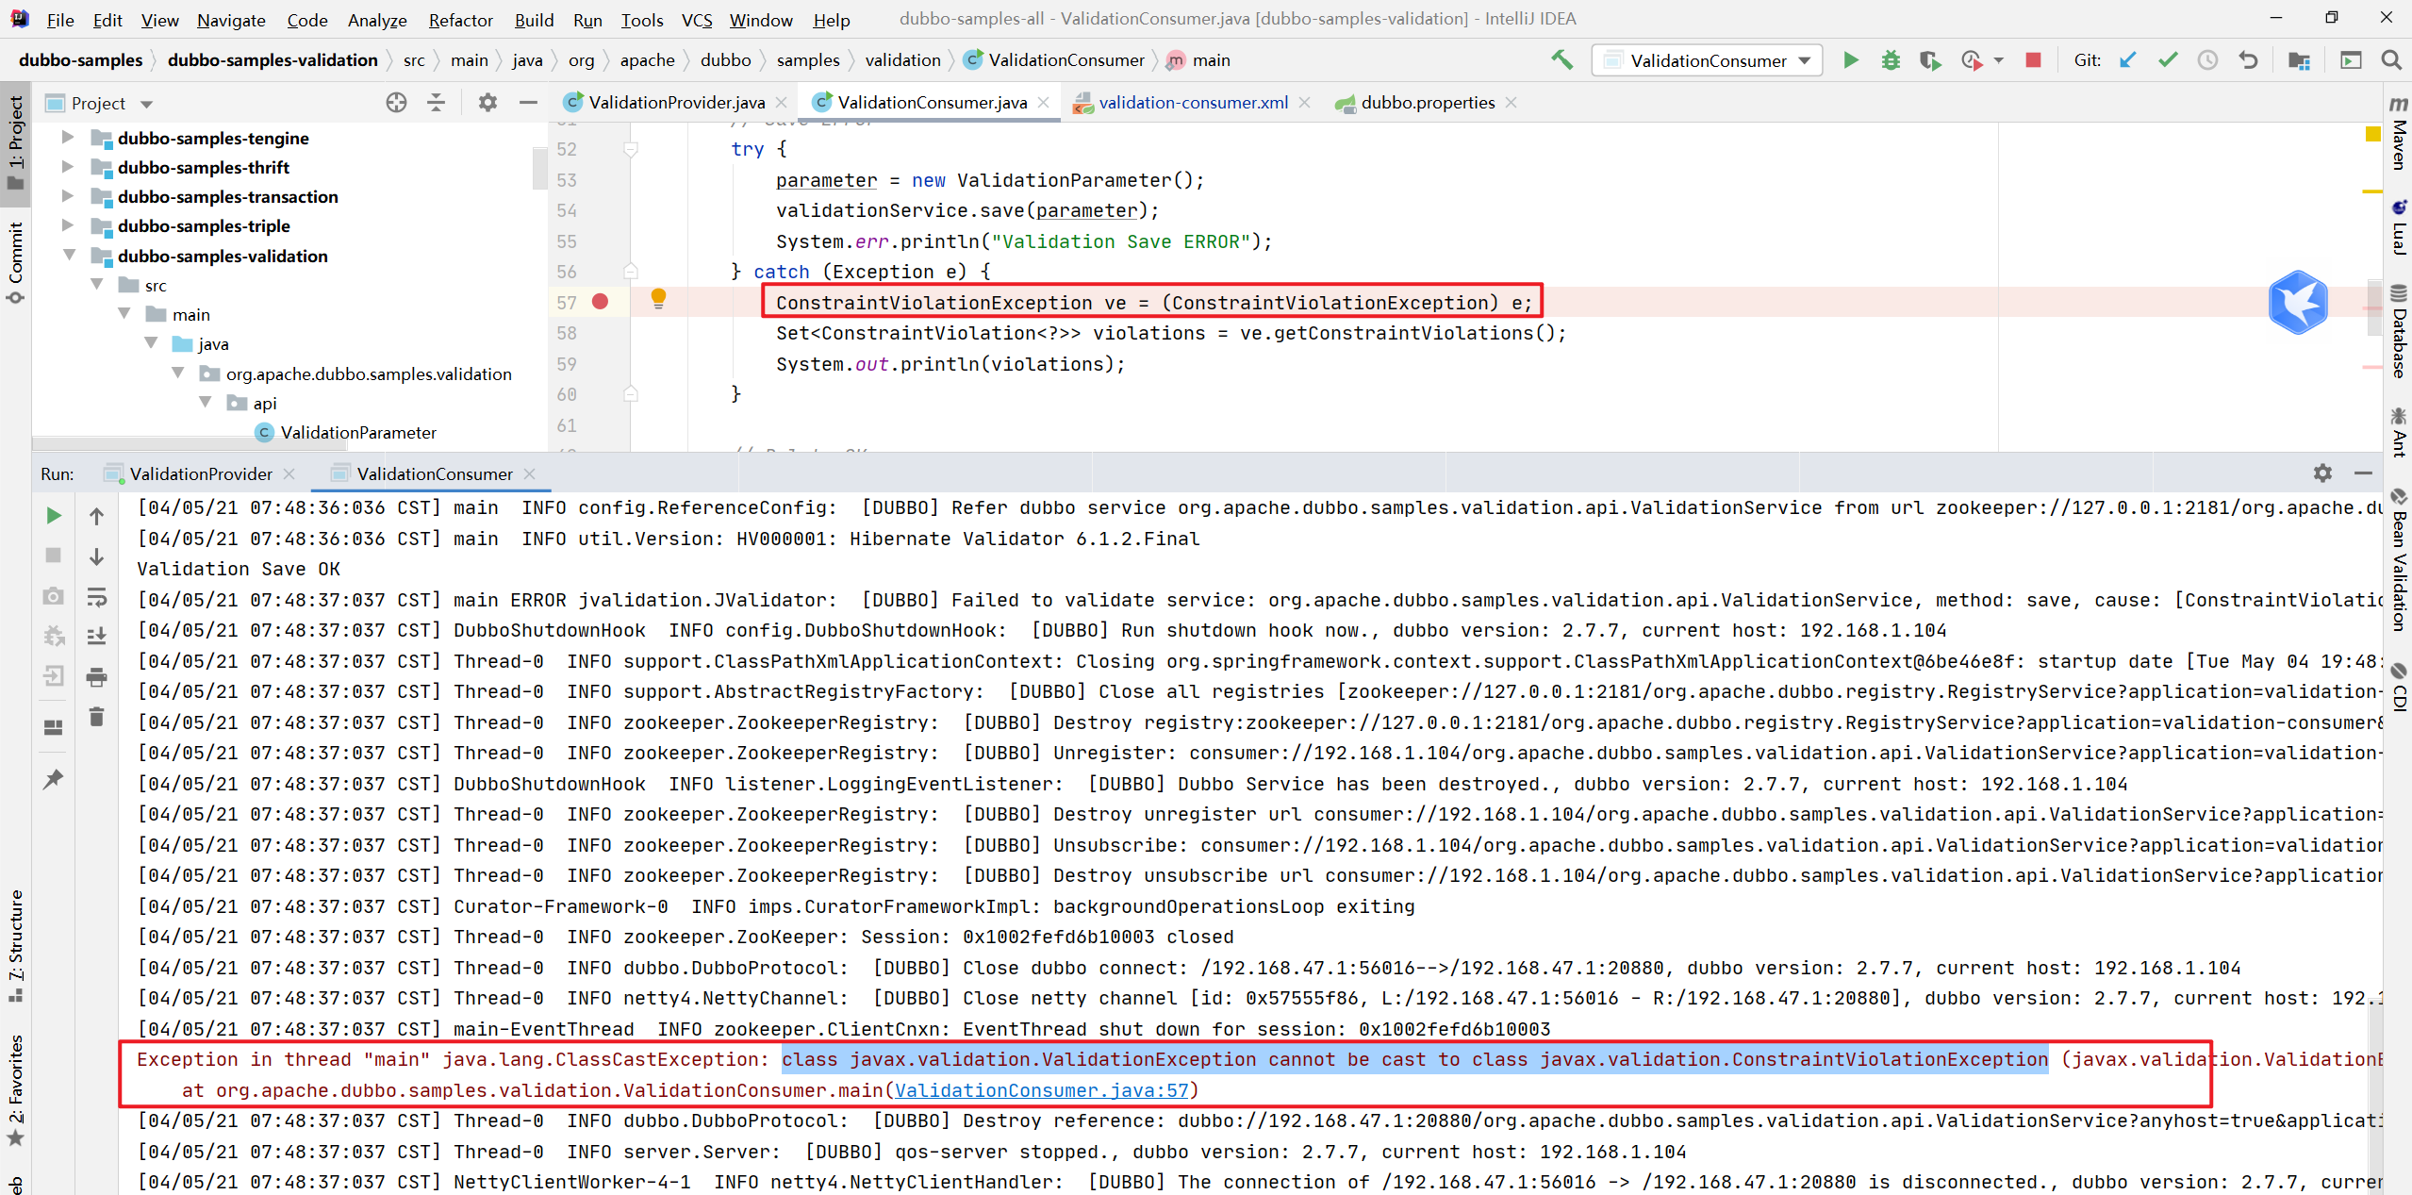Open ValidationConsumer.java:57 stack trace link
Image resolution: width=2412 pixels, height=1195 pixels.
pyautogui.click(x=1042, y=1090)
